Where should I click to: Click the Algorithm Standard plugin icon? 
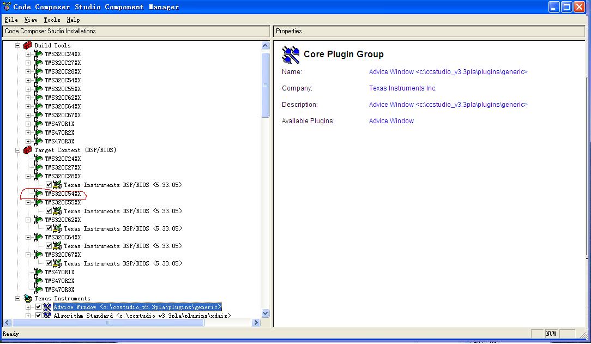[47, 315]
